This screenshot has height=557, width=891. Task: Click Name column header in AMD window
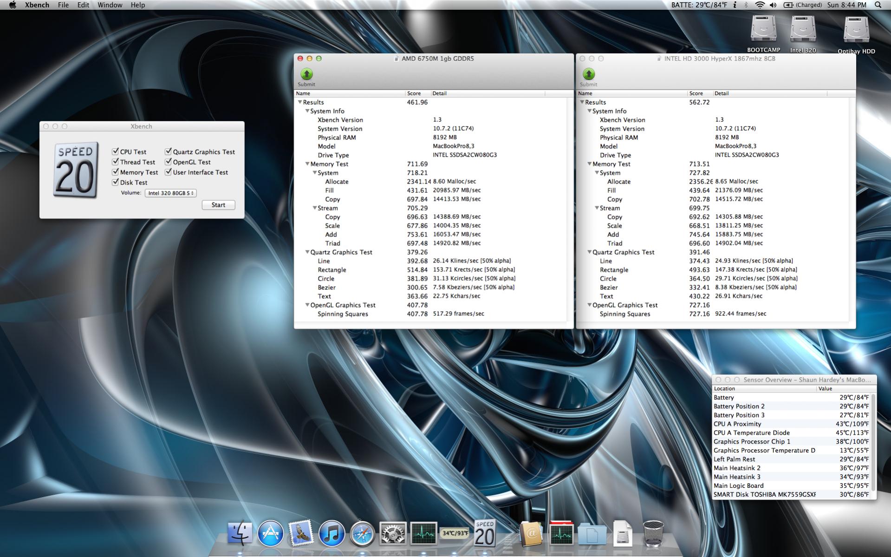click(x=350, y=93)
